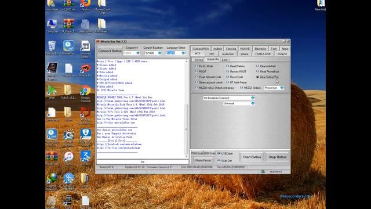Viewport: 371px width, 209px height.
Task: Click the facebook.com link in the log
Action: [x=119, y=144]
